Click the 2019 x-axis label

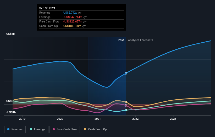[x=22, y=119]
